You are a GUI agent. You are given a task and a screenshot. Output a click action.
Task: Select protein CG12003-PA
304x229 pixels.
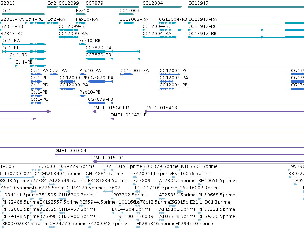coord(135,71)
